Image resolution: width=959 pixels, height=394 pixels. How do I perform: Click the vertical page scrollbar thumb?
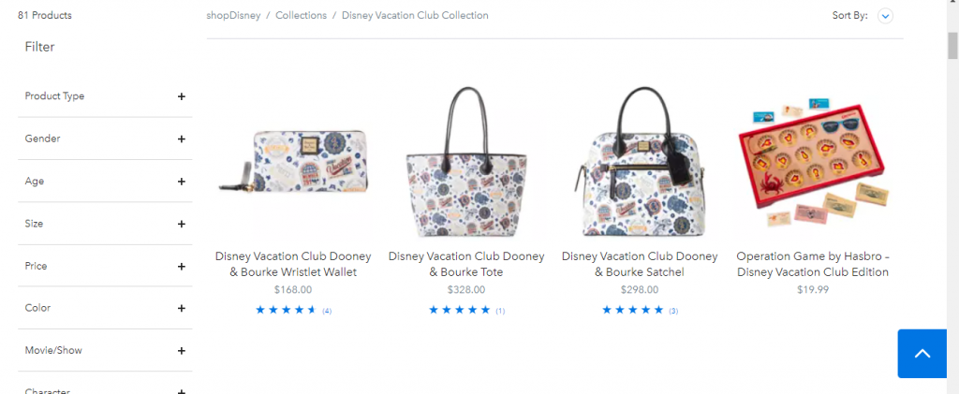(x=952, y=47)
